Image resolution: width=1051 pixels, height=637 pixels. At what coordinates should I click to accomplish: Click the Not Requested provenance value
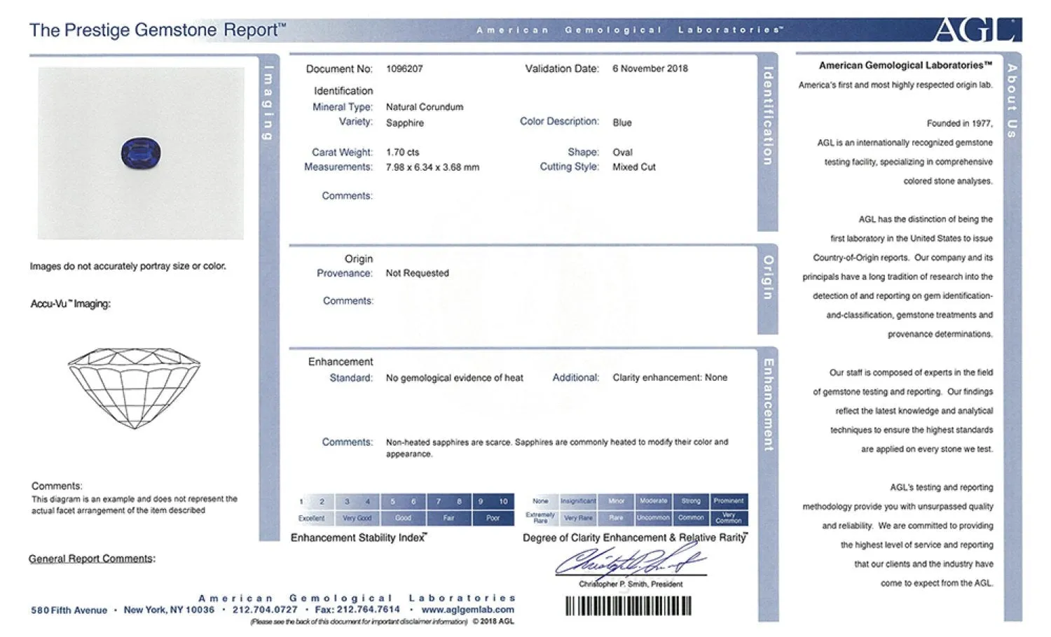coord(418,273)
